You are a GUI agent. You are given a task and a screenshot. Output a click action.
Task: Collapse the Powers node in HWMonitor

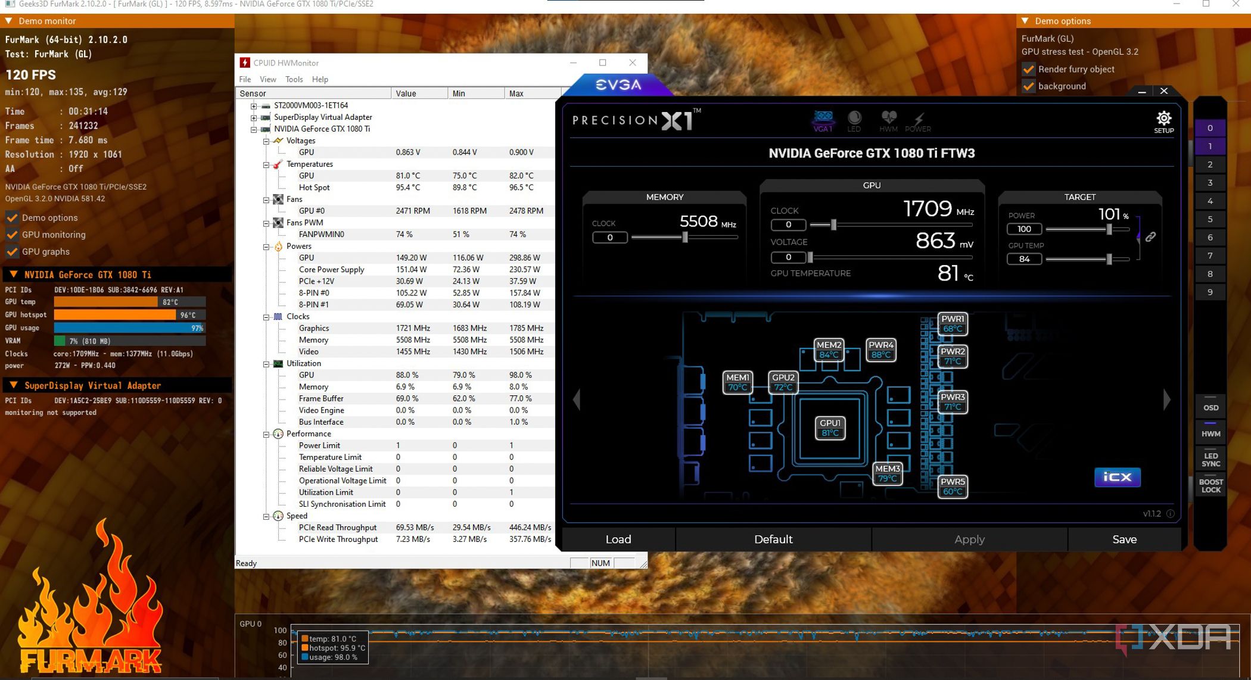(266, 247)
